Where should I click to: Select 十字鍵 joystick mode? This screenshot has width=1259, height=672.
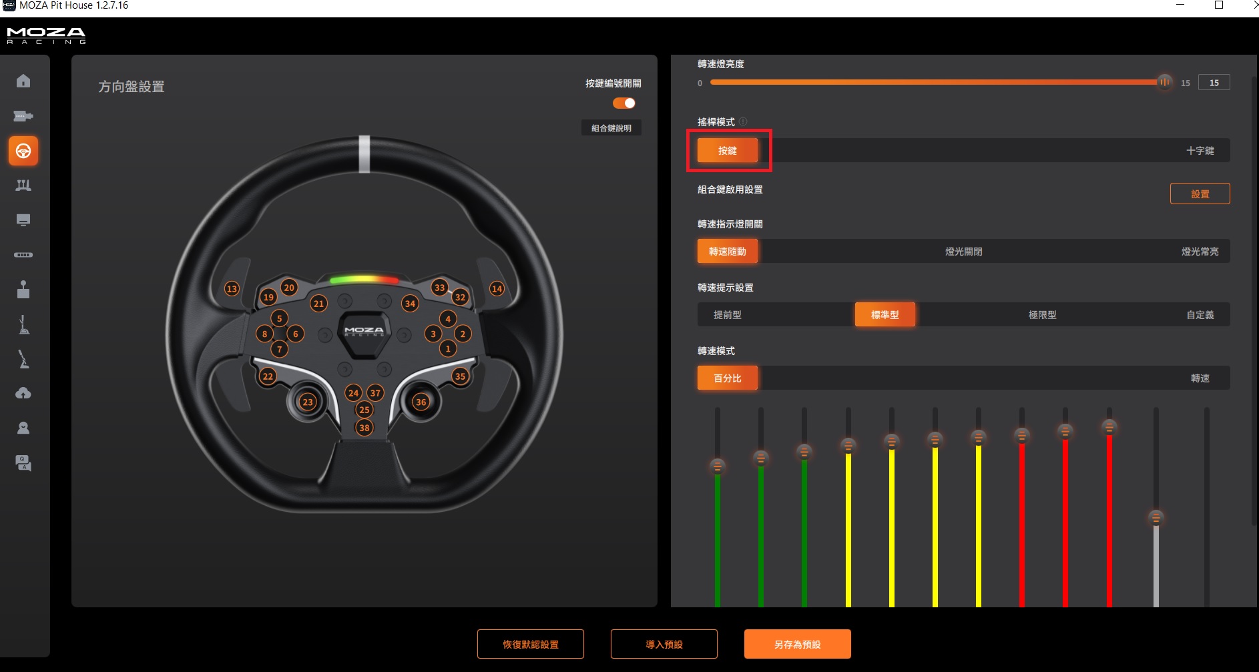(x=1200, y=151)
